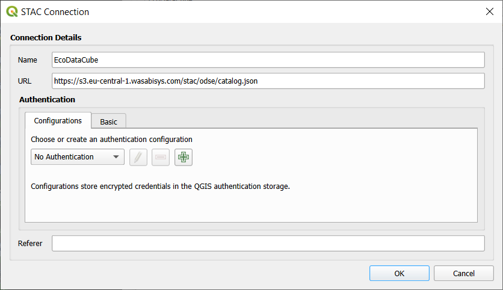The image size is (503, 290).
Task: Switch to the Basic authentication tab
Action: coord(109,122)
